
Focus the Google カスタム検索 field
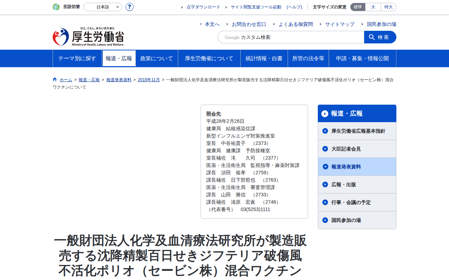click(x=291, y=37)
